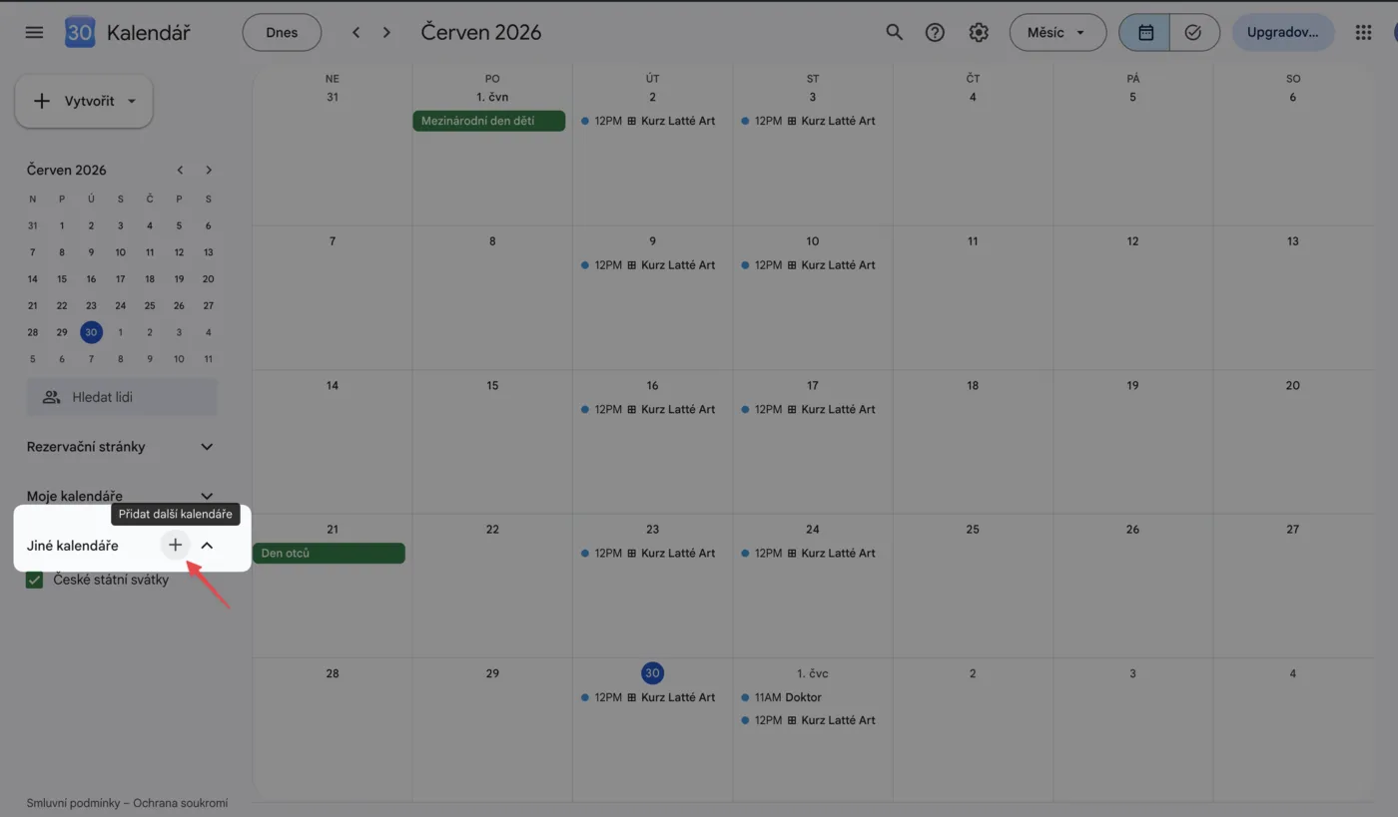The width and height of the screenshot is (1398, 817).
Task: Click date 1. čvc in main grid
Action: pos(812,673)
